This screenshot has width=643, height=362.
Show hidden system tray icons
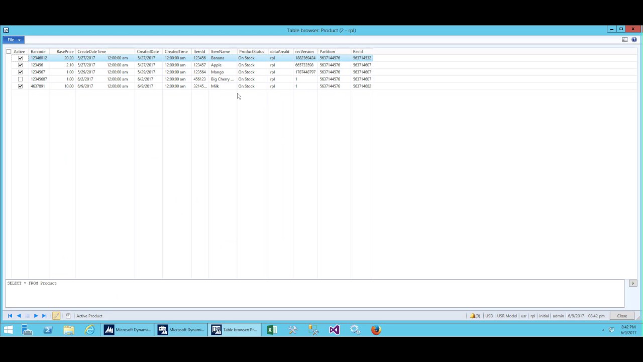(603, 330)
